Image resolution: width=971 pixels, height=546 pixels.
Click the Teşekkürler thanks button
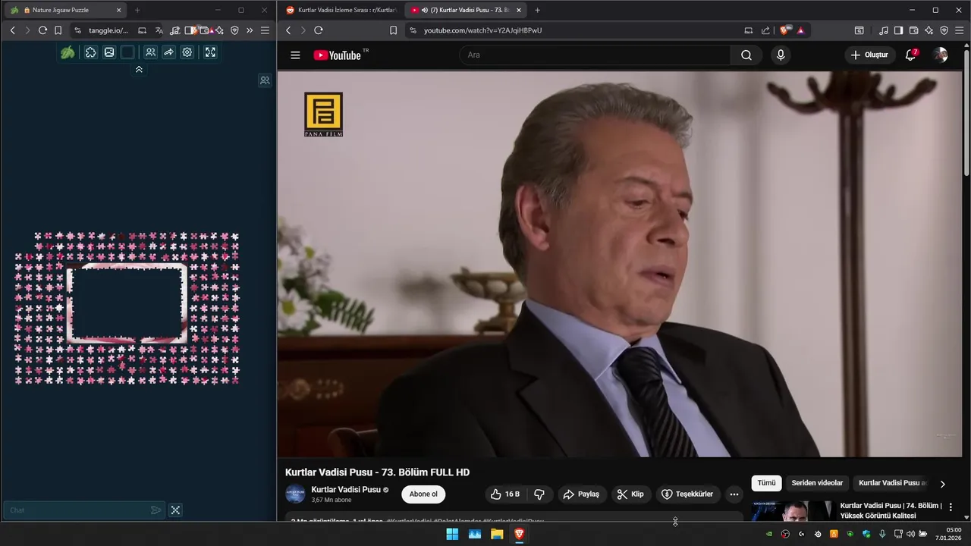coord(687,494)
